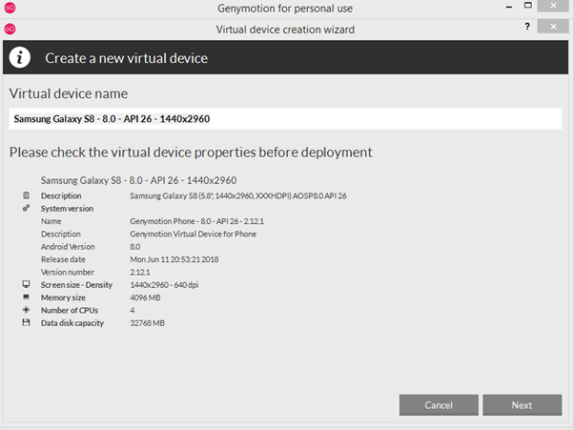The width and height of the screenshot is (574, 430).
Task: Close the Genymotion main window
Action: 553,6
